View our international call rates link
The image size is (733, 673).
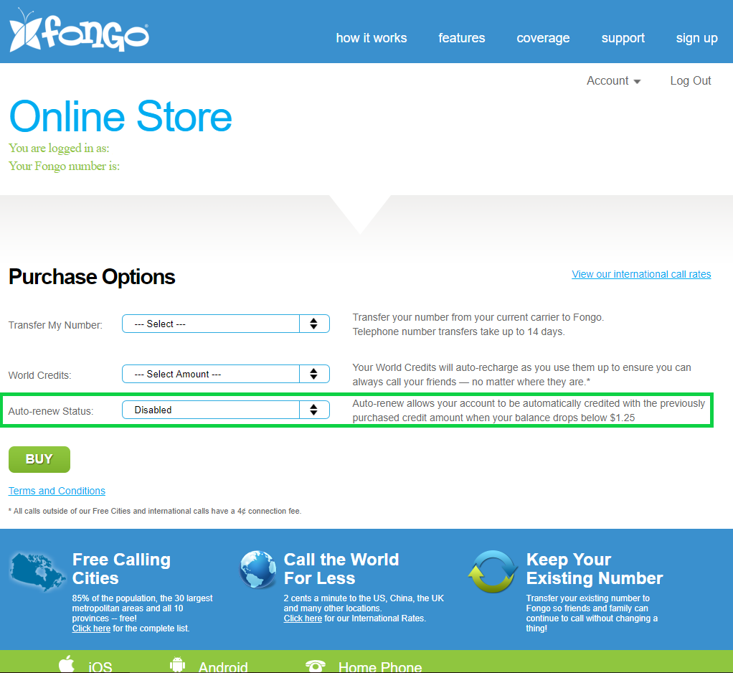641,274
